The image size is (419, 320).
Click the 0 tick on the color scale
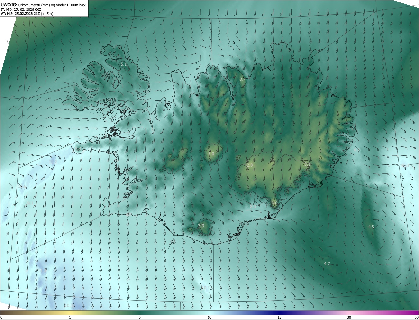(x=1, y=317)
